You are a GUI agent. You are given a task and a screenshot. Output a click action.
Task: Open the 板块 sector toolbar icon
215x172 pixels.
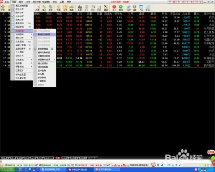point(51,8)
